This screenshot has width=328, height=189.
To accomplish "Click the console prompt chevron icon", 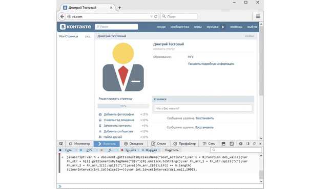I will tap(60, 186).
